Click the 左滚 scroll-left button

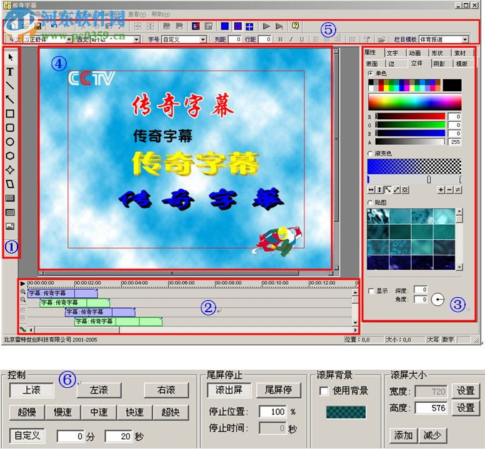click(99, 390)
